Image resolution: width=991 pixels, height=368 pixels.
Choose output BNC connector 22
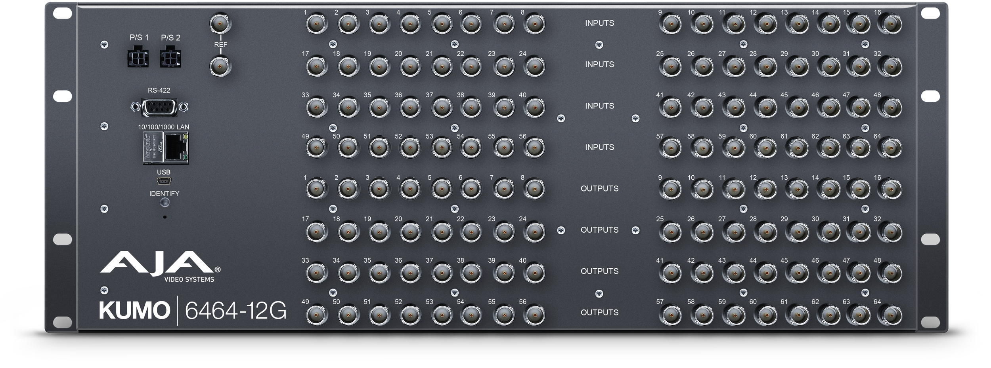click(471, 231)
